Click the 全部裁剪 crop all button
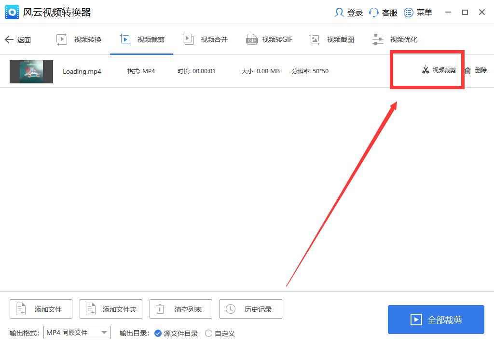The image size is (494, 347). (x=436, y=320)
